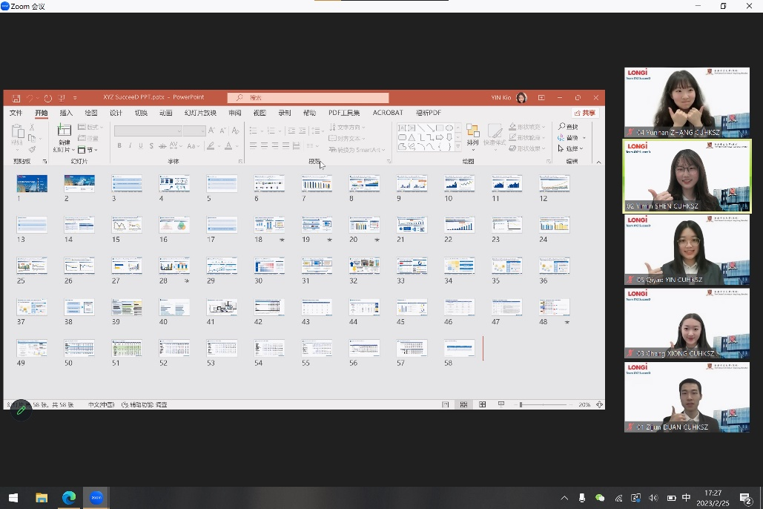Viewport: 763px width, 509px height.
Task: Start slideshow from status bar icon
Action: tap(501, 404)
